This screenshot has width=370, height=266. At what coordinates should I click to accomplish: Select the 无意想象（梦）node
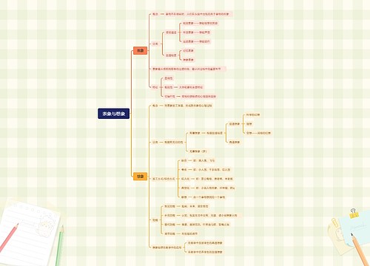tap(198, 151)
